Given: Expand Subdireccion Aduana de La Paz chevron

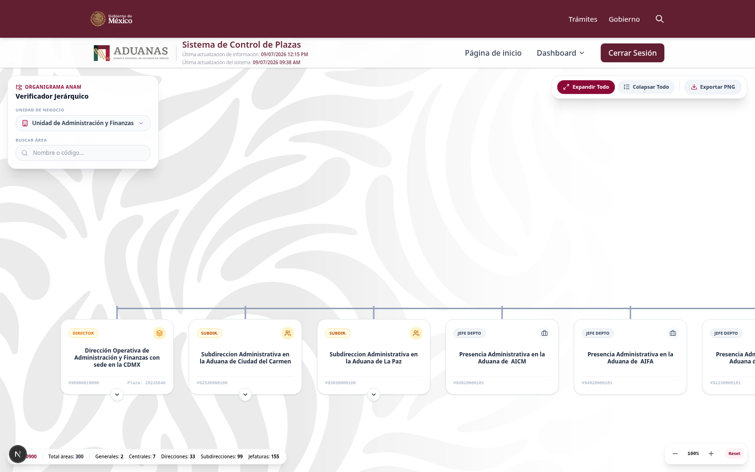Looking at the screenshot, I should point(374,395).
